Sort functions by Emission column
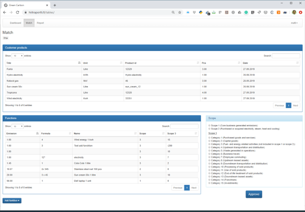This screenshot has height=212, width=305. tap(22, 134)
